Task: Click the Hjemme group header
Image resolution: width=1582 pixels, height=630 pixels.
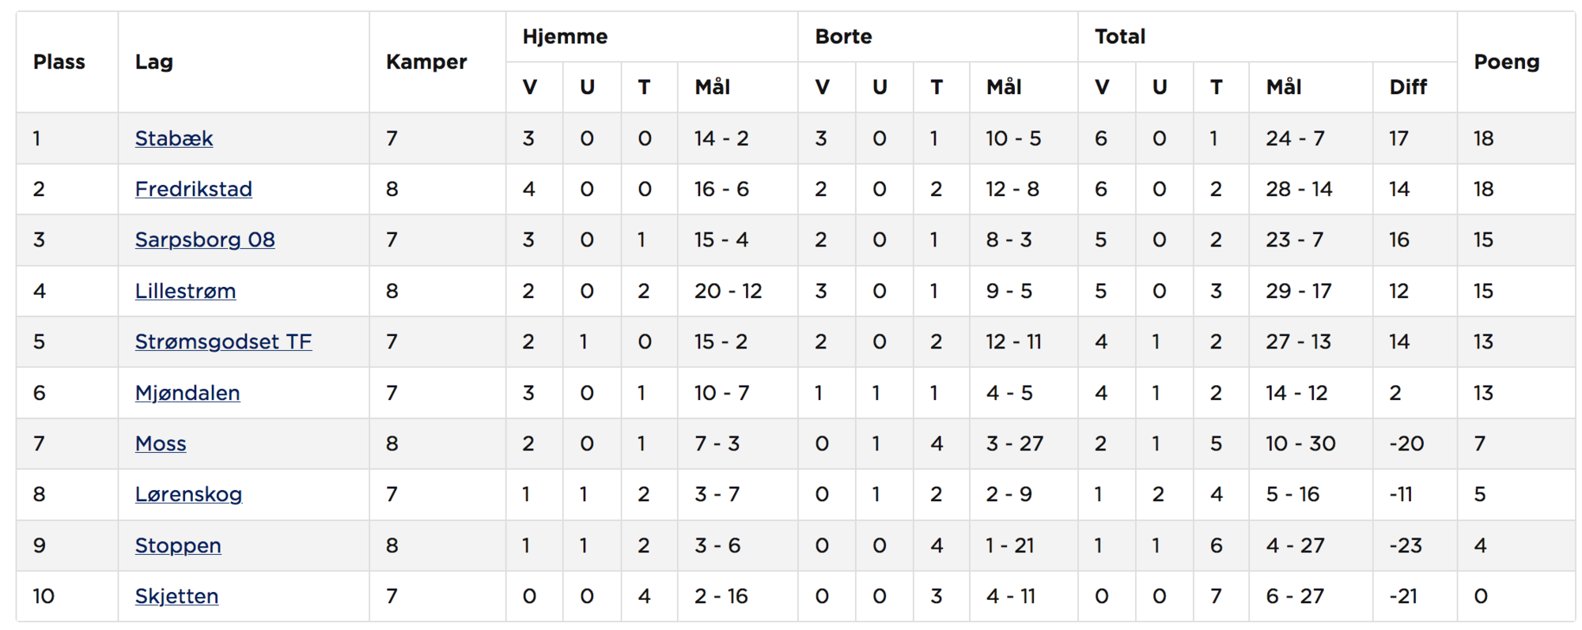Action: pos(565,36)
